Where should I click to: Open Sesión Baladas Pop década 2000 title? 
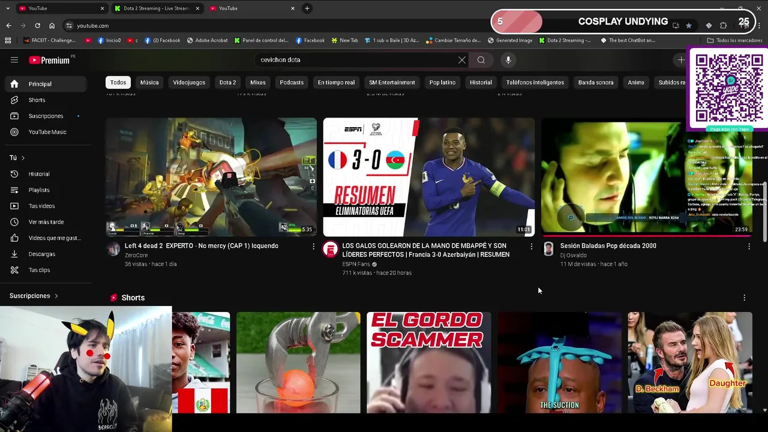(x=608, y=246)
